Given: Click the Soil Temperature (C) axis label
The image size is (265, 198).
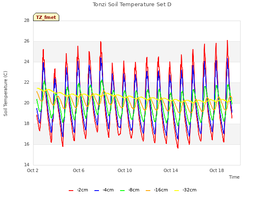Looking at the screenshot, I should [x=5, y=94].
